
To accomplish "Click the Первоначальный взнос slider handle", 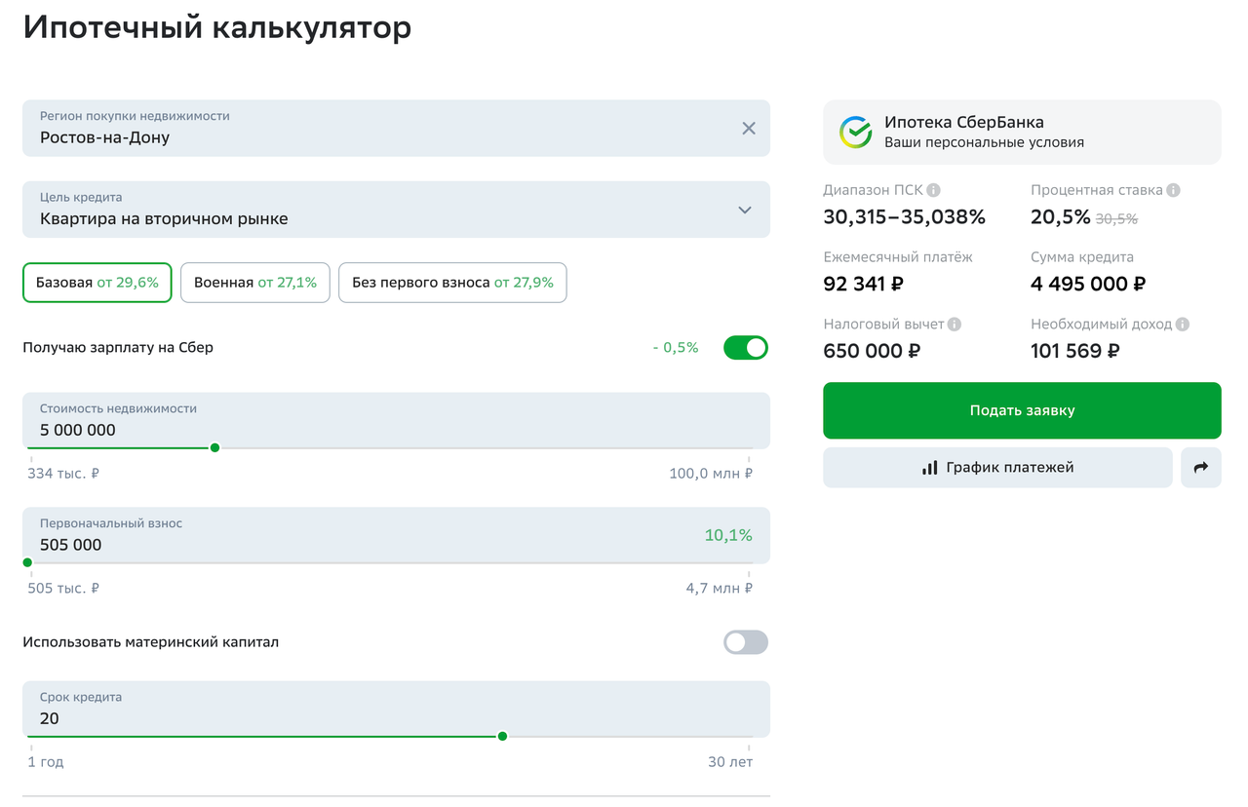I will [x=27, y=562].
